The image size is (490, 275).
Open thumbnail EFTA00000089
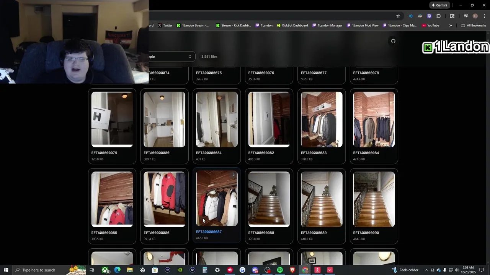(x=322, y=199)
